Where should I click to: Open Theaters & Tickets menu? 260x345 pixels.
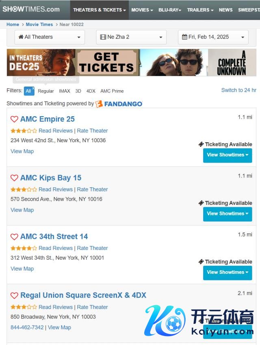point(100,10)
